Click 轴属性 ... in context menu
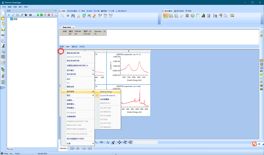The height and width of the screenshot is (155, 264). [70, 100]
